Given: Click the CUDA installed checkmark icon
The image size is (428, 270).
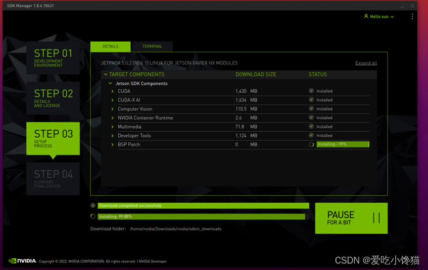Looking at the screenshot, I should coord(311,91).
